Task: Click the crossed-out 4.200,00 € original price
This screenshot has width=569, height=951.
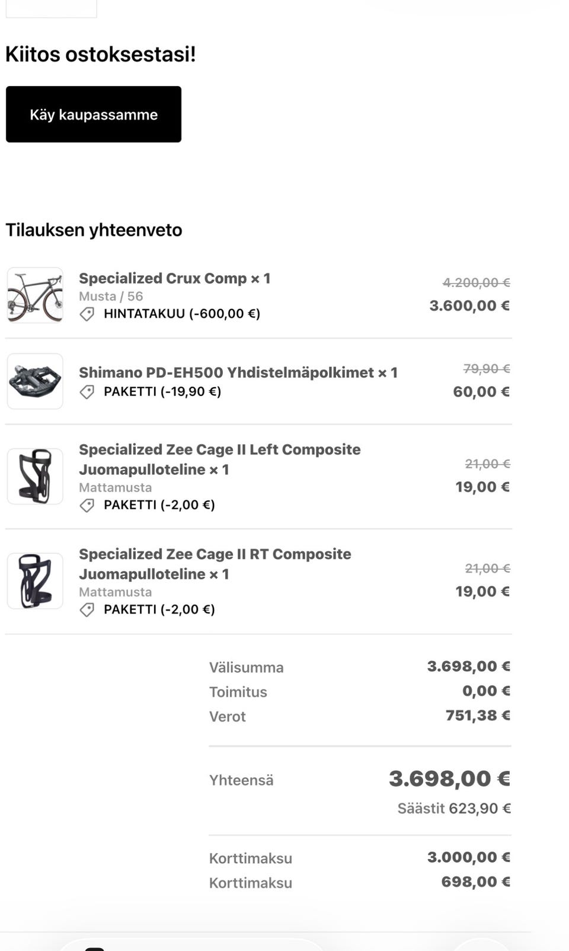Action: pos(476,283)
